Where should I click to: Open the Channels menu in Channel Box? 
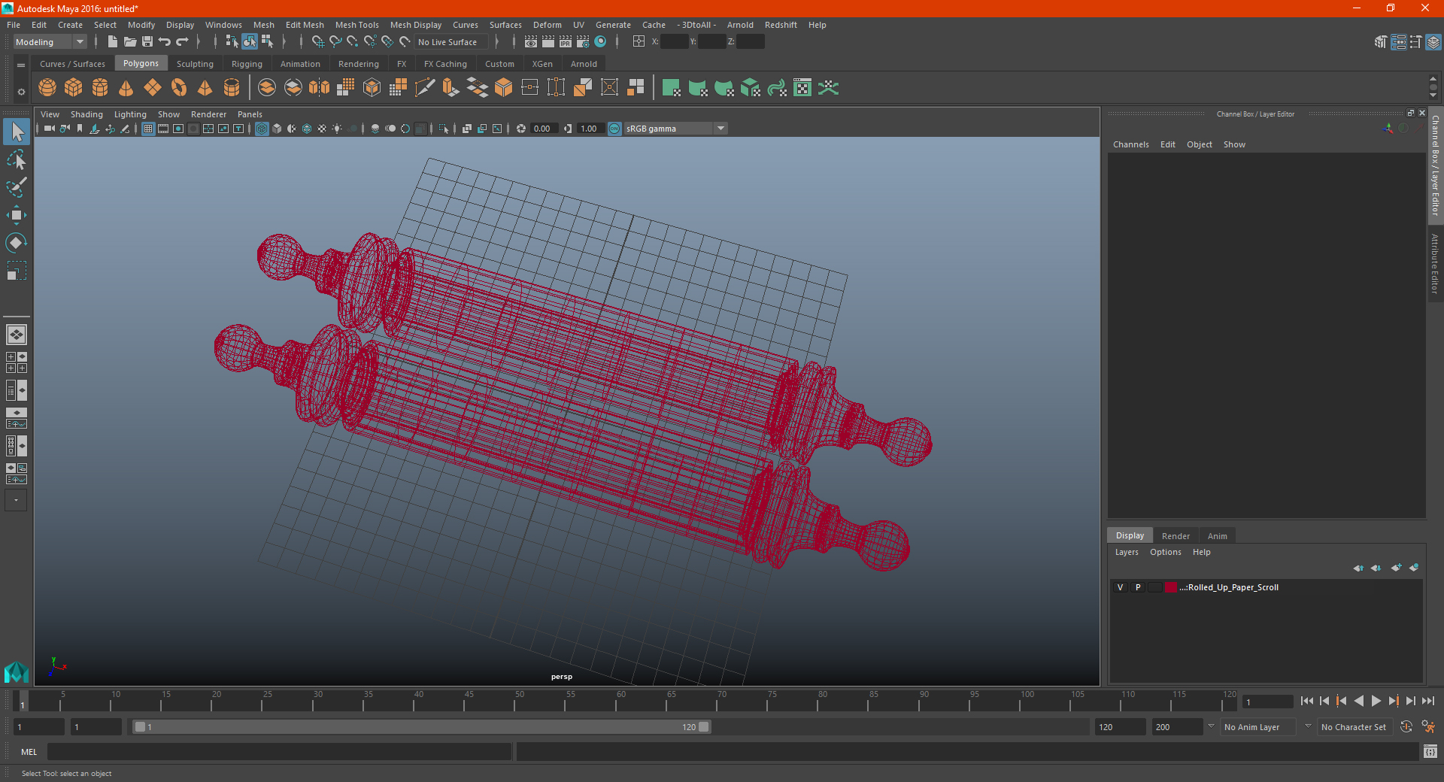[1130, 144]
